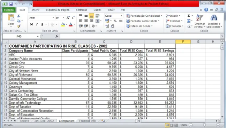Expand Estilos de Célula dropdown
This screenshot has width=226, height=128.
(x=152, y=26)
